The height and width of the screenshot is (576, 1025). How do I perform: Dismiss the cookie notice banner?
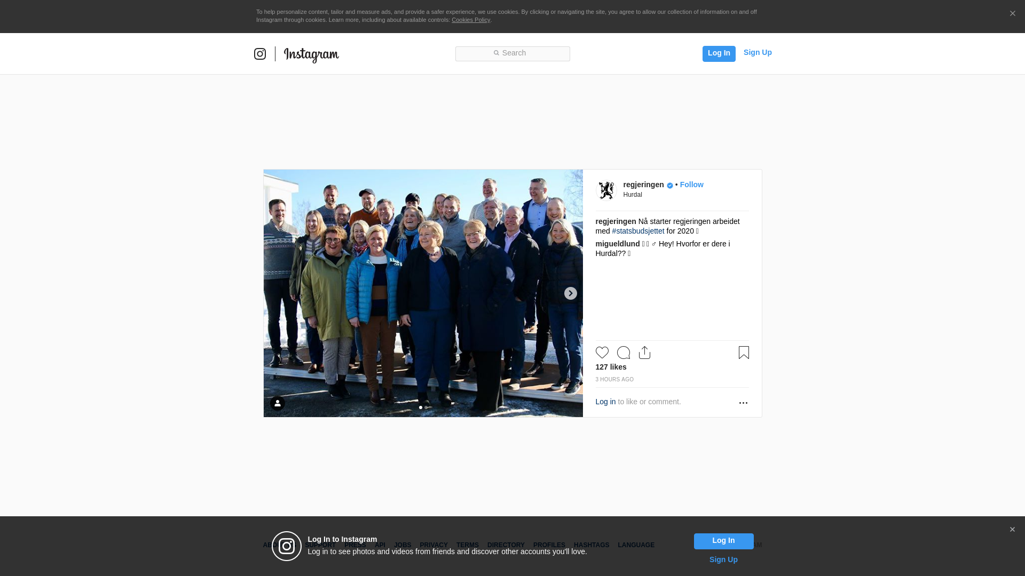1012,13
